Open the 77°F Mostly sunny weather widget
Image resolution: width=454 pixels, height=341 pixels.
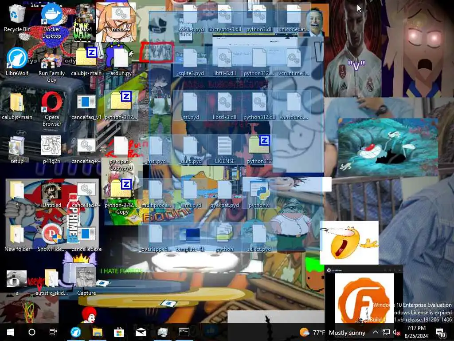coord(333,333)
